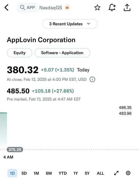
Task: Click the APP ticker search field
Action: 27,8
